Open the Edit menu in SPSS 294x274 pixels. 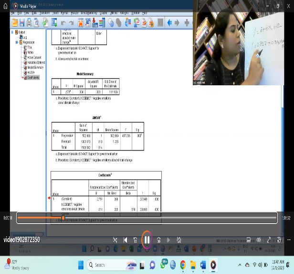(20, 13)
